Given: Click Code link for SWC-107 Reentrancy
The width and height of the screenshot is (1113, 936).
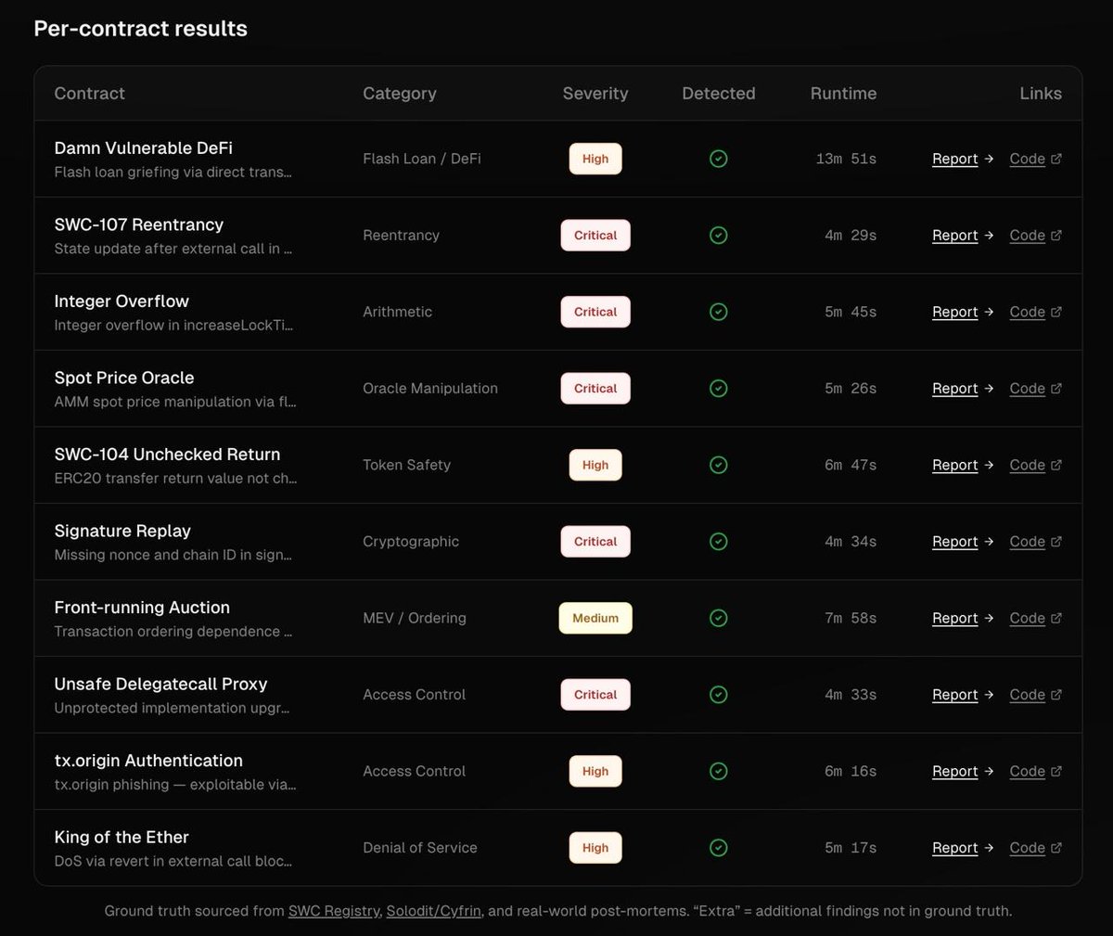Looking at the screenshot, I should click(x=1035, y=236).
